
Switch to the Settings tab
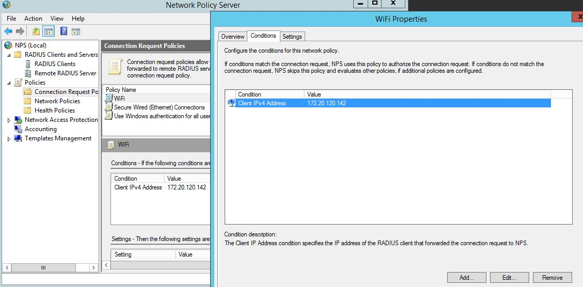tap(292, 37)
